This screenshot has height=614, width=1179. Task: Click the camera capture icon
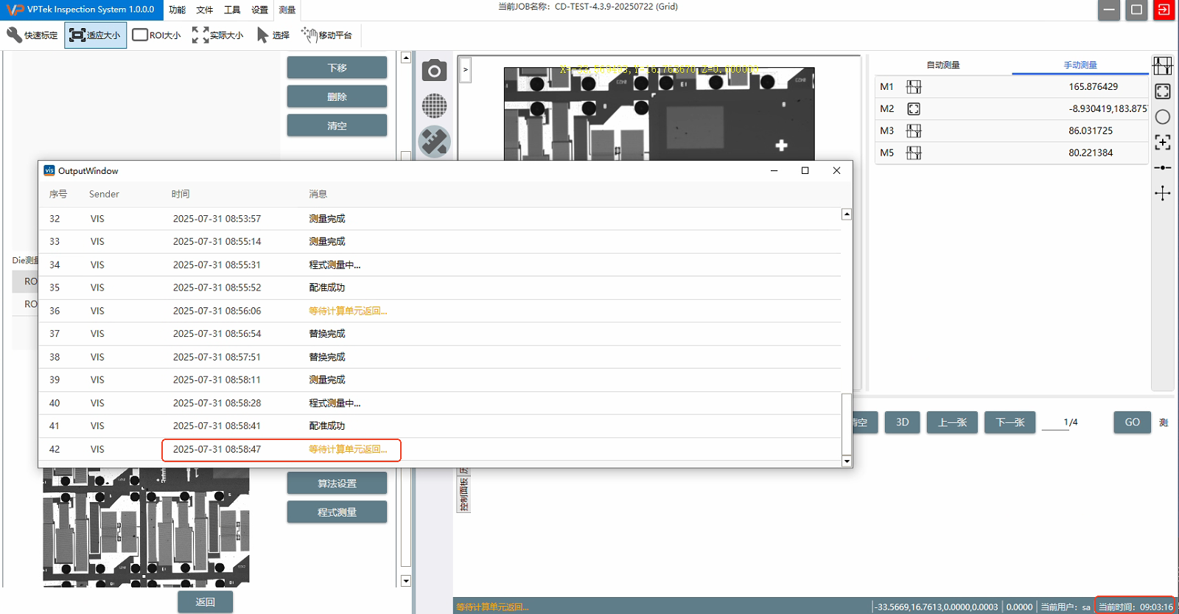434,71
